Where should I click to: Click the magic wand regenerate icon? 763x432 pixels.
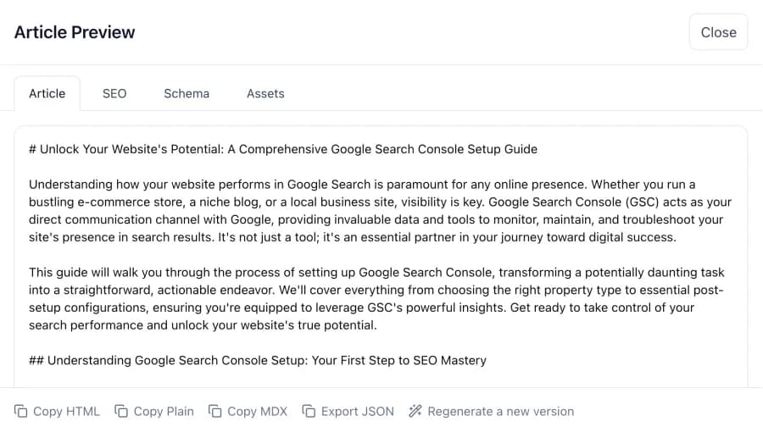[415, 411]
